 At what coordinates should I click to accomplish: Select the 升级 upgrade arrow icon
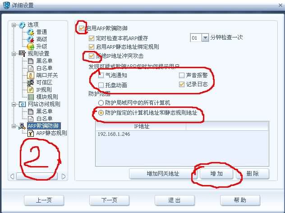click(31, 46)
